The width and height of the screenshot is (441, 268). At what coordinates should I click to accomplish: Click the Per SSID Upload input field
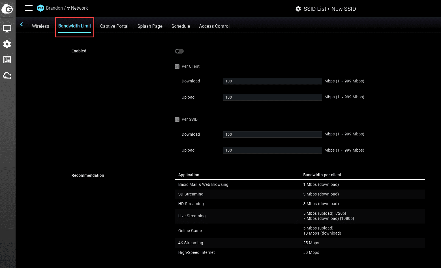(x=272, y=150)
